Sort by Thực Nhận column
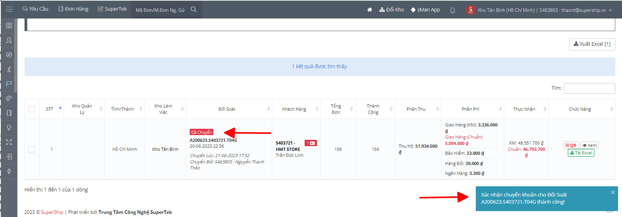This screenshot has height=217, width=622. click(526, 109)
